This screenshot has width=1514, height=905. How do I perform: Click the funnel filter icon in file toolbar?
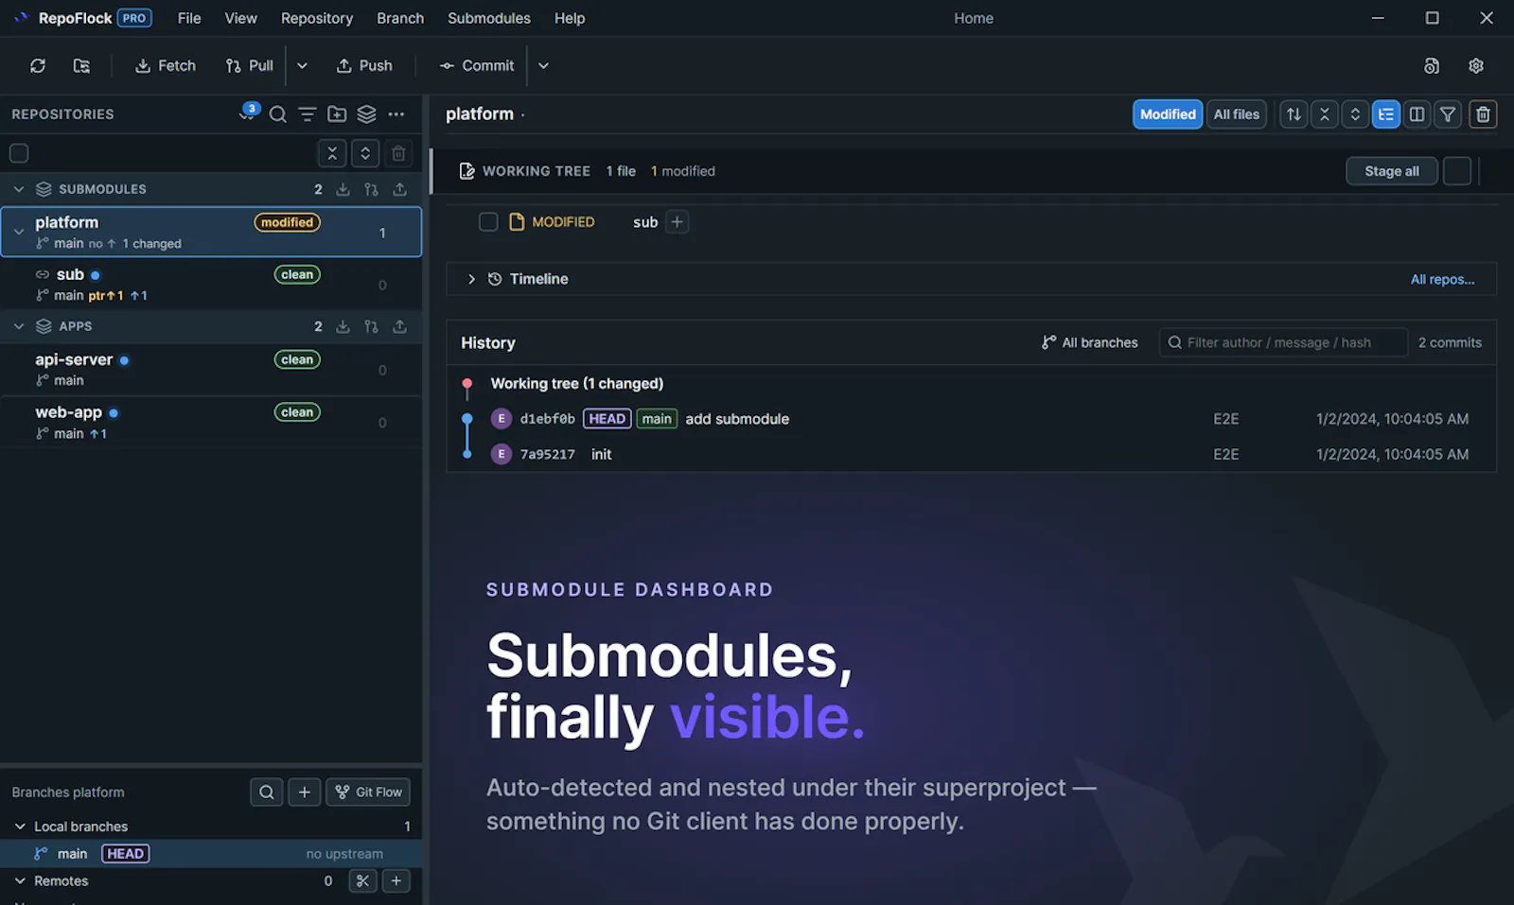tap(1448, 114)
